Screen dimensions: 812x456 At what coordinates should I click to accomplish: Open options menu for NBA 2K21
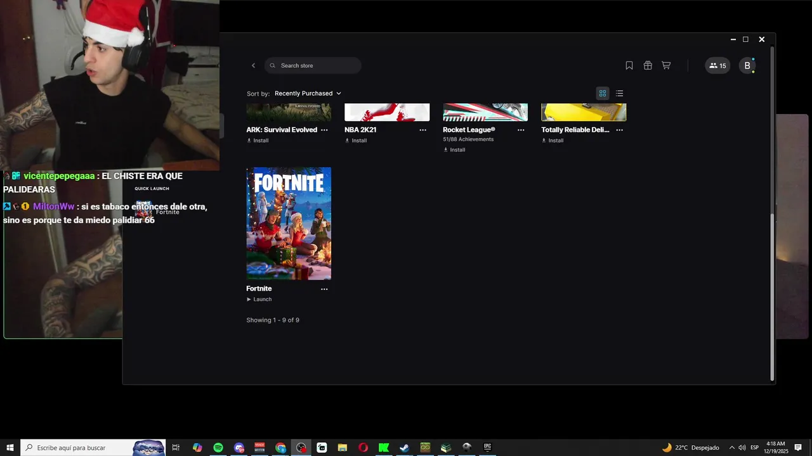click(422, 130)
